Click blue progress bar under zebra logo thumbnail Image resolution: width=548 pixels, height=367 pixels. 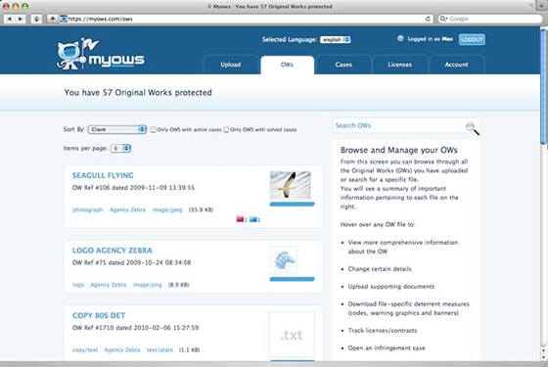click(293, 279)
